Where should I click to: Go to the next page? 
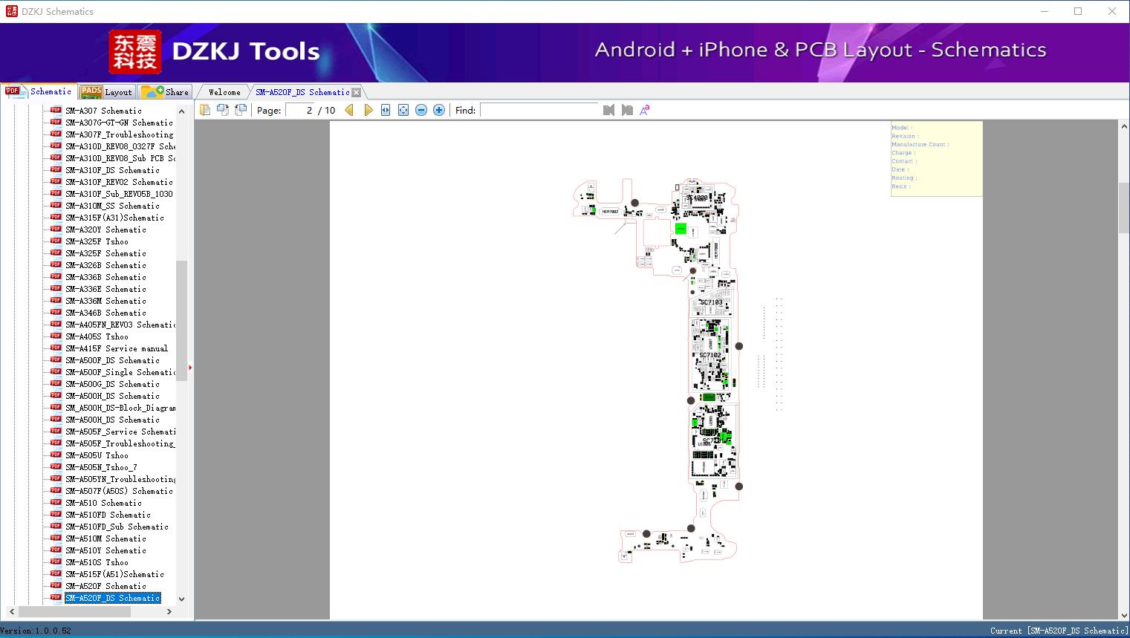pyautogui.click(x=368, y=110)
